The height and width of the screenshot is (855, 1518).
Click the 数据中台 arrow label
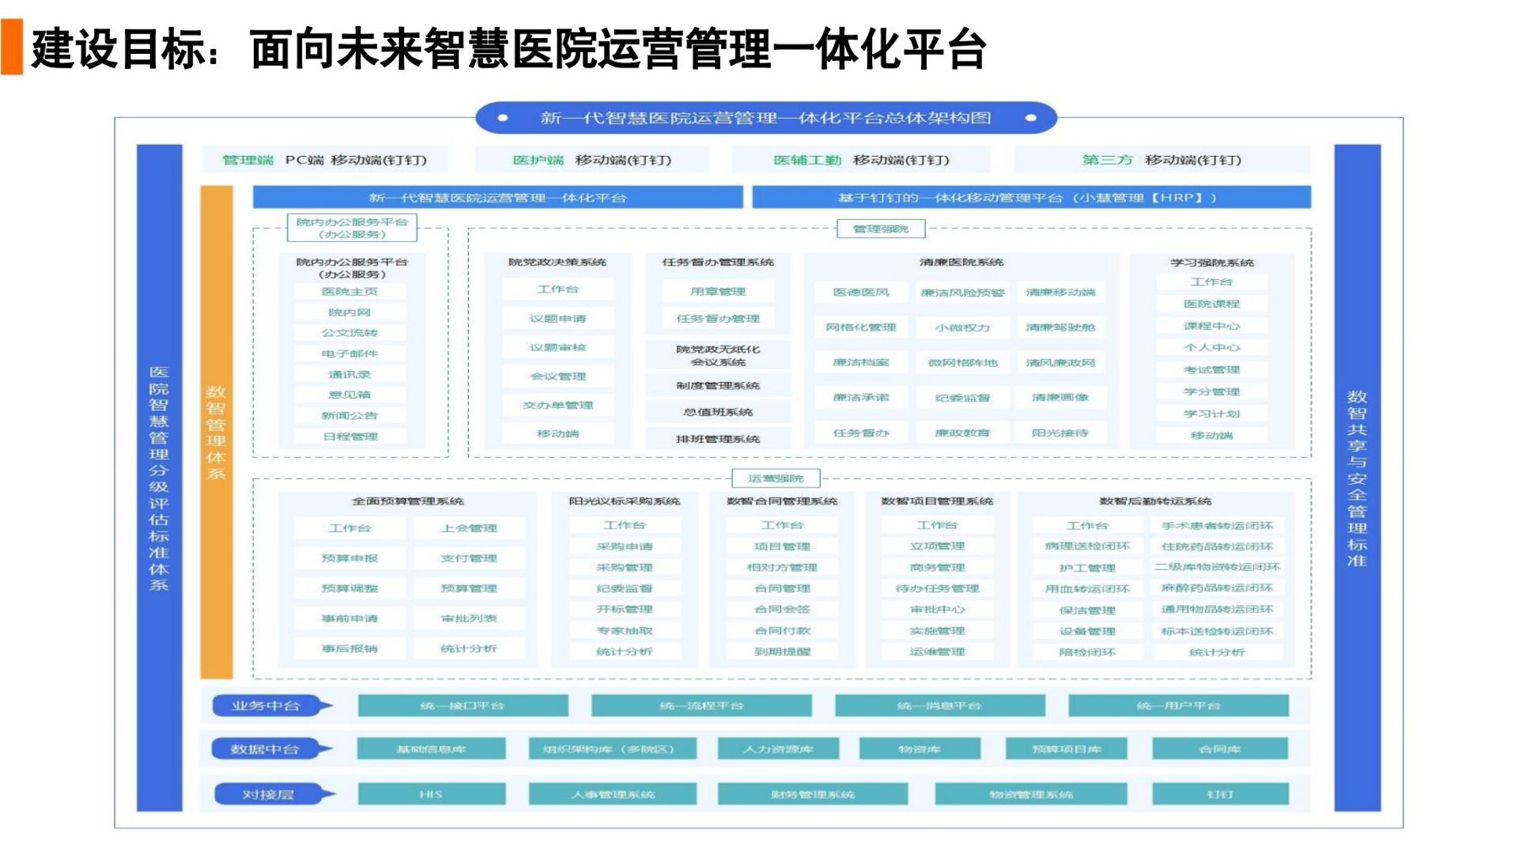tap(272, 749)
